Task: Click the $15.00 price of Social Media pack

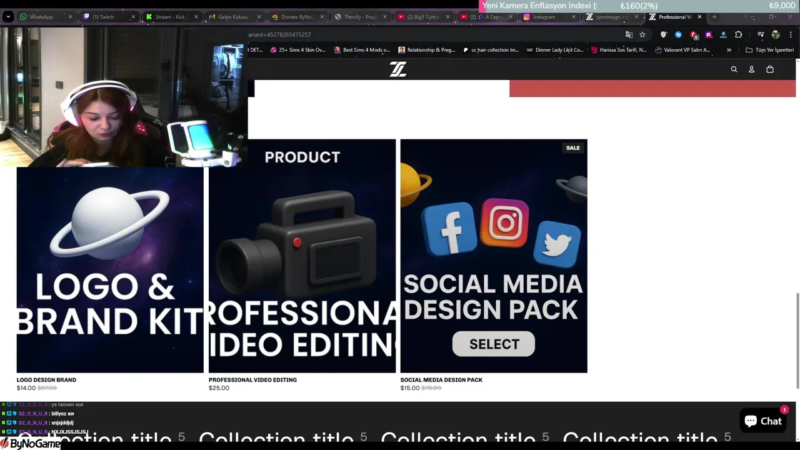Action: [410, 388]
